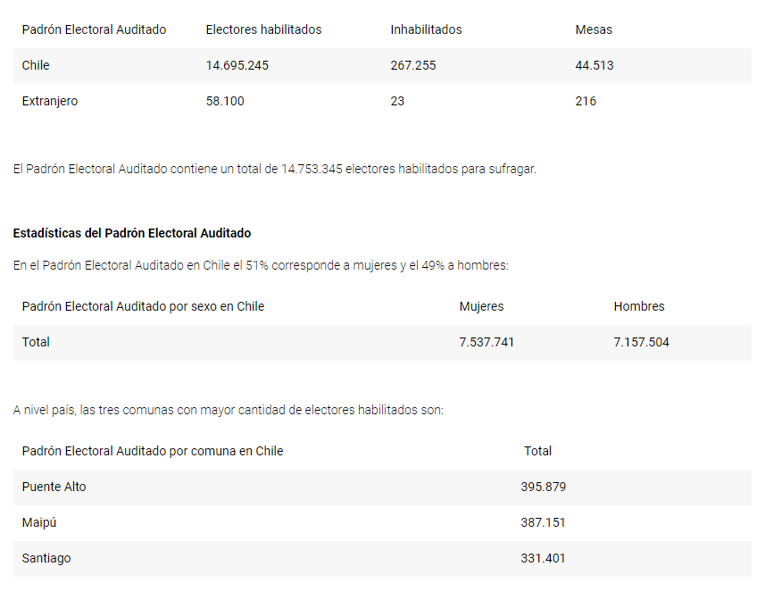The height and width of the screenshot is (600, 765).
Task: Click the value 14.695.245 for Chile
Action: (237, 65)
